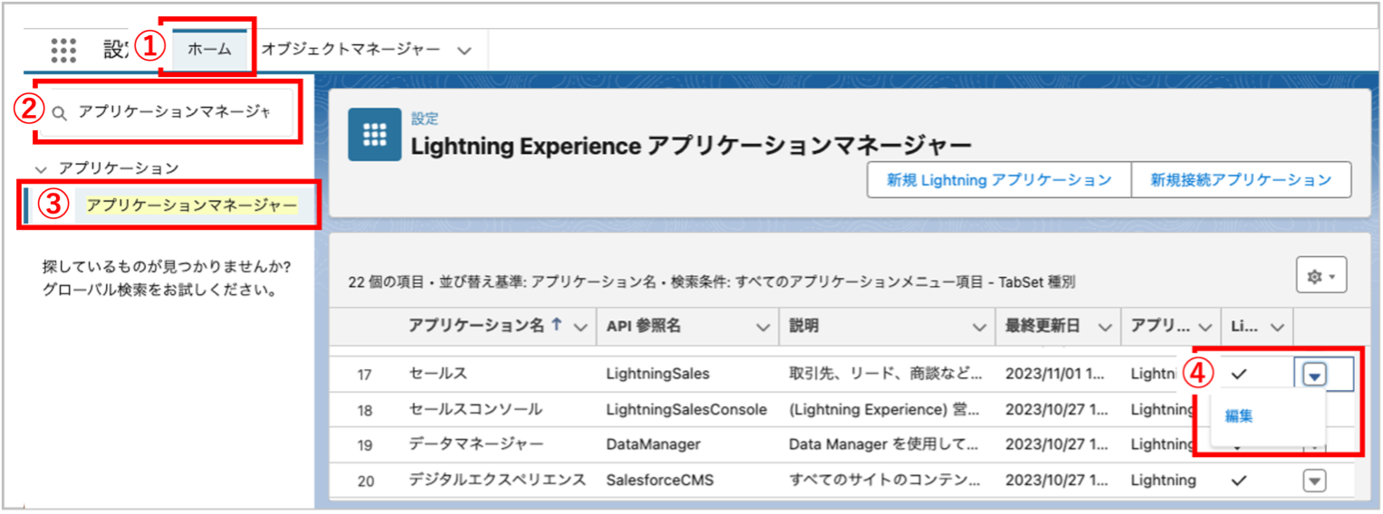Click the description starting 取引先、リード
1383x514 pixels.
(x=885, y=374)
